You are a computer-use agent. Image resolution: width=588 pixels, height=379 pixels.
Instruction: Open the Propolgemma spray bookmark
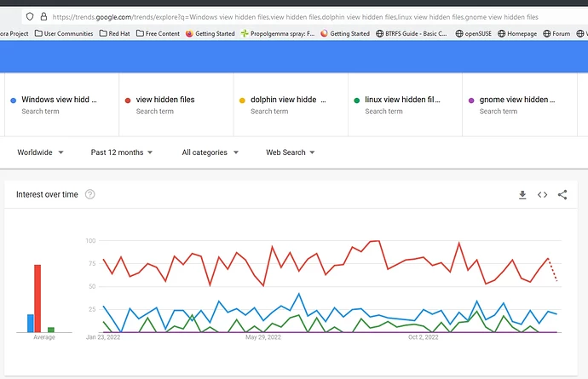click(x=278, y=33)
